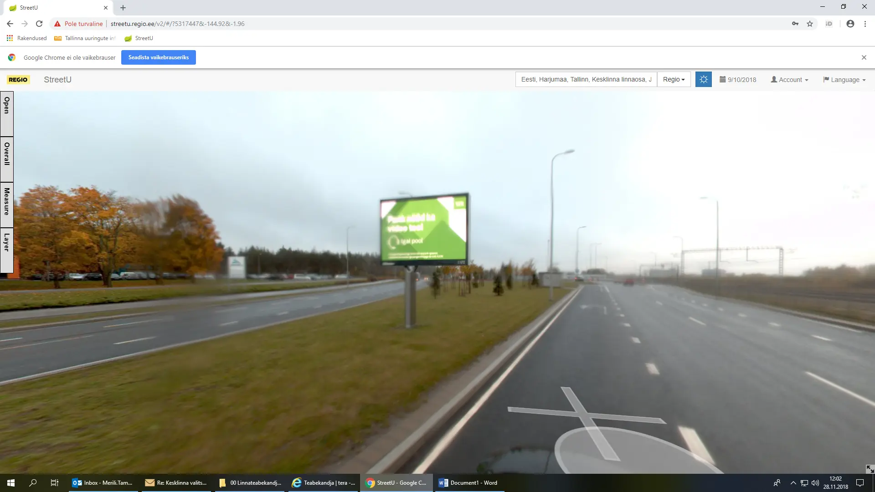
Task: Click Seadista vaikebrauseriks button
Action: tap(158, 57)
